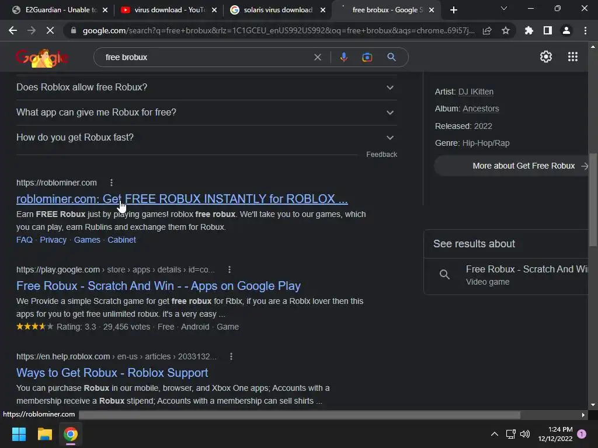Open more options for en.help.roblox.com result
Screen dimensions: 598x448
coord(231,356)
